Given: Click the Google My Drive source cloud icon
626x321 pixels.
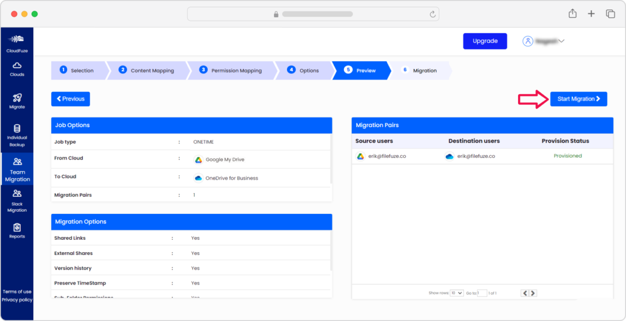Looking at the screenshot, I should (199, 160).
